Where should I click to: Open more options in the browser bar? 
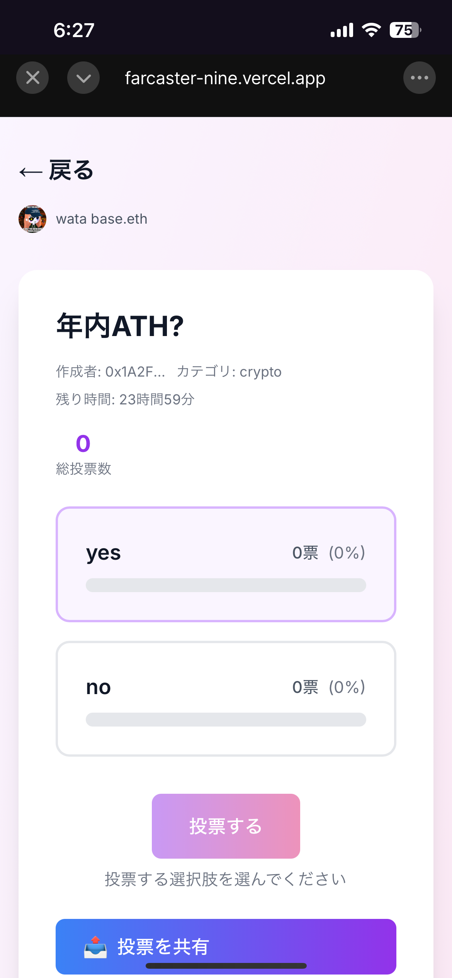pos(420,77)
